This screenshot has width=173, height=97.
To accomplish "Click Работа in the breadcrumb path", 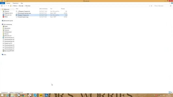I will pyautogui.click(x=15, y=6).
